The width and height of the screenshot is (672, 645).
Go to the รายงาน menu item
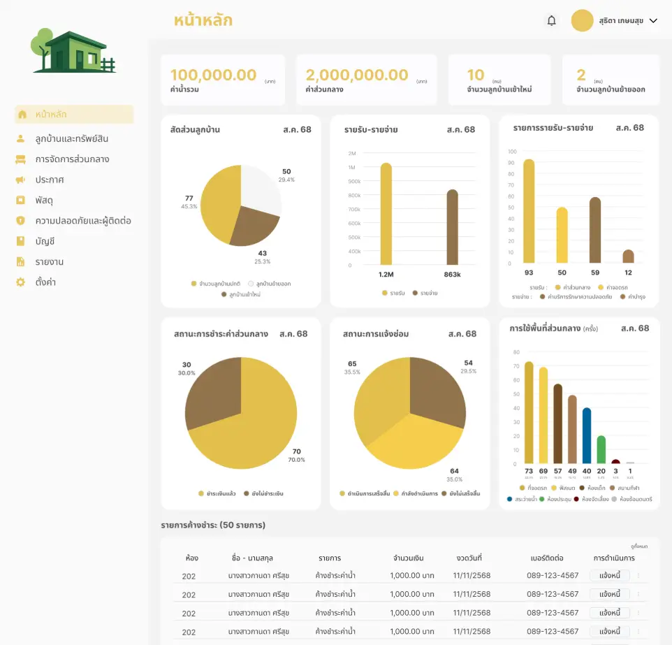tap(50, 262)
